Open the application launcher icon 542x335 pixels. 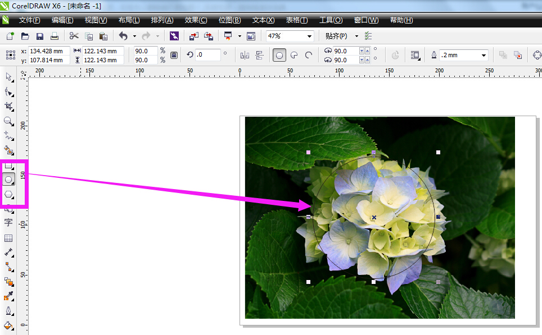coord(228,36)
